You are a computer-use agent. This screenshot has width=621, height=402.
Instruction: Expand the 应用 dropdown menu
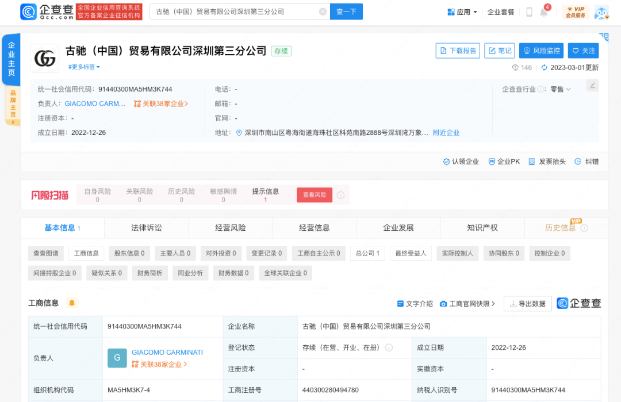[462, 12]
